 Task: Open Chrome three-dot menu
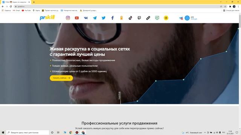(238, 6)
